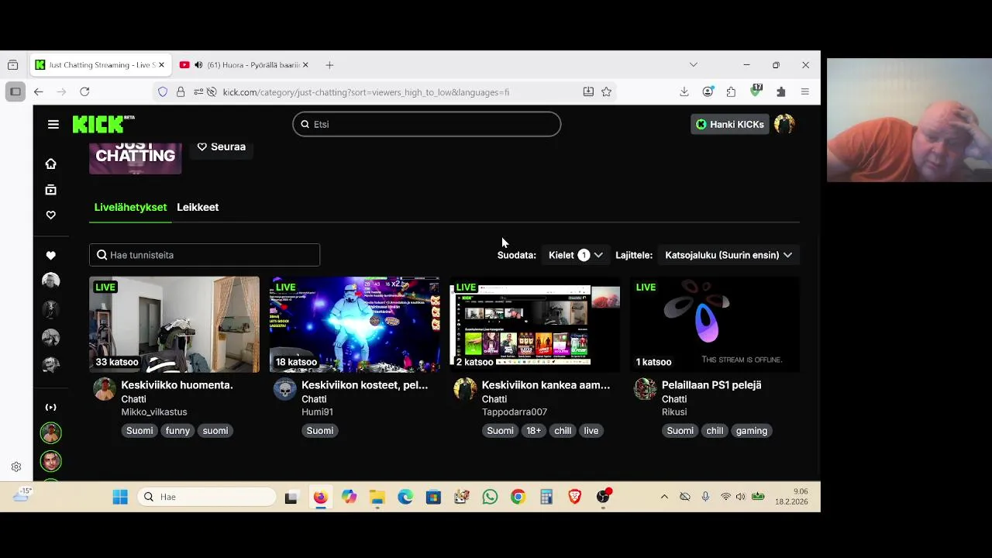The height and width of the screenshot is (558, 992).
Task: Open stream Pelaillaan PS1 pelejä
Action: 711,385
